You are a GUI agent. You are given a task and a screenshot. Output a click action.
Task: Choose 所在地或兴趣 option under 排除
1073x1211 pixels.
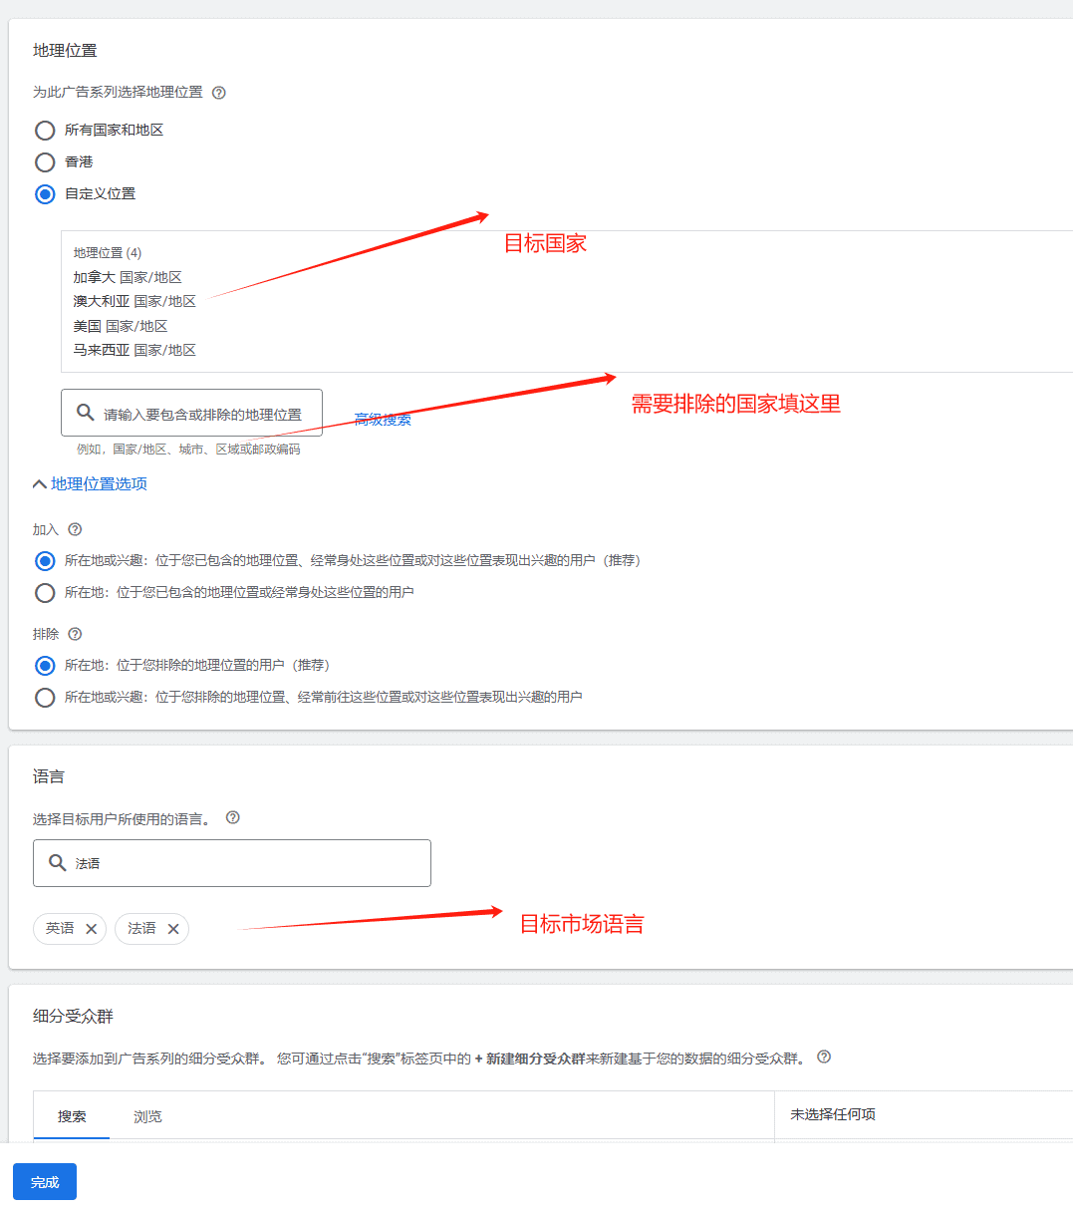[45, 698]
